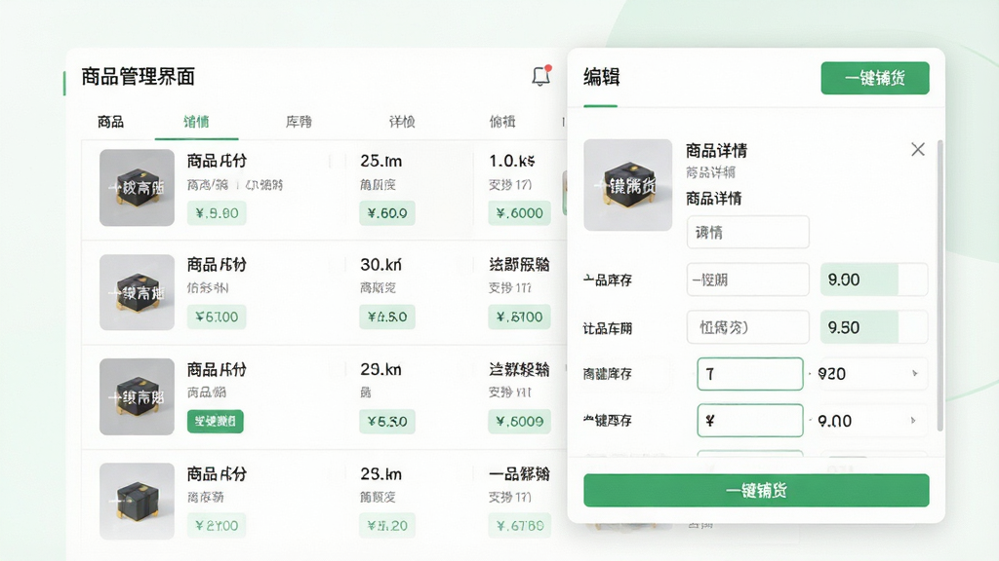
Task: Click the ¥.6000 price badge
Action: [519, 213]
